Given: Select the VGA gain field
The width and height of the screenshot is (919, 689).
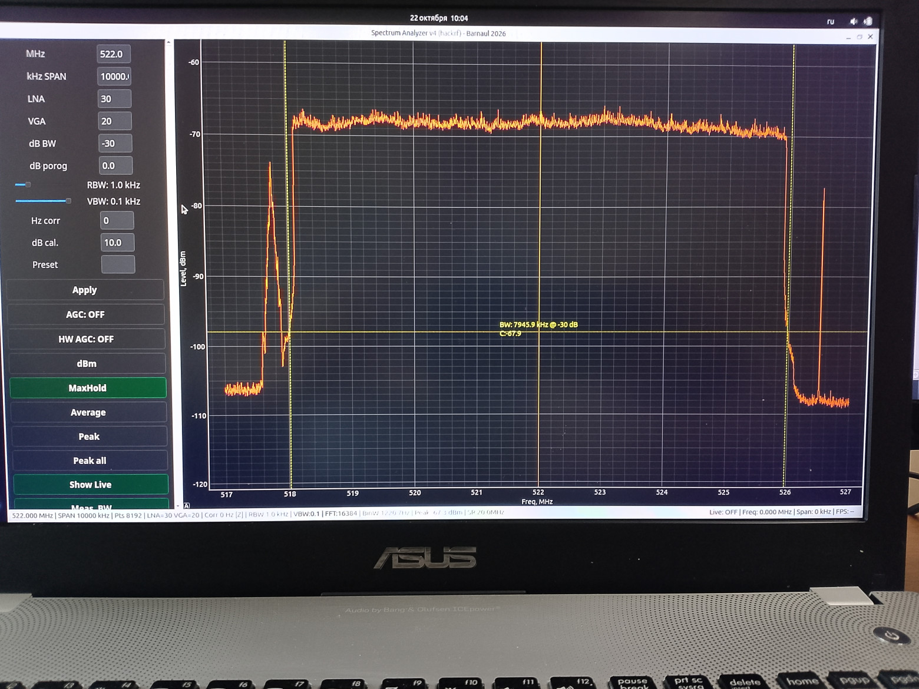Looking at the screenshot, I should click(115, 121).
